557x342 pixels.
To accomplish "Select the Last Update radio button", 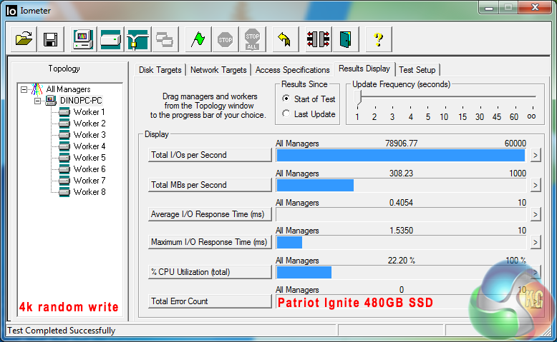I will point(286,114).
